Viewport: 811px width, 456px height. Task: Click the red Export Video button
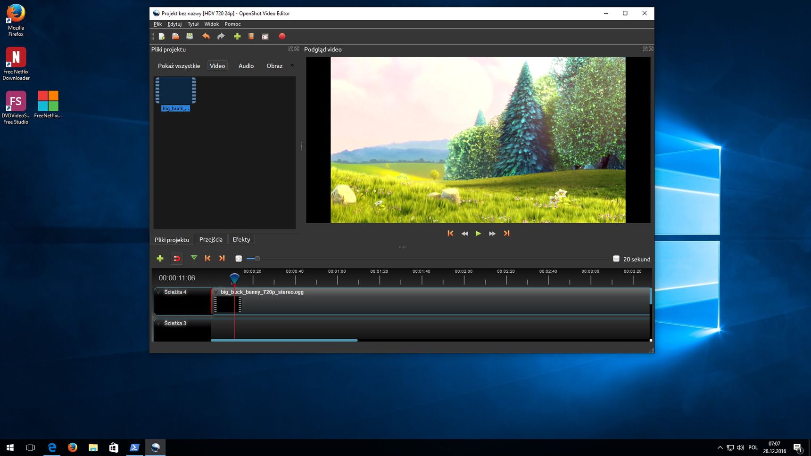(x=282, y=36)
